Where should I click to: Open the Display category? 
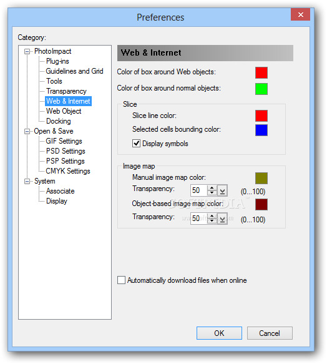pos(57,201)
